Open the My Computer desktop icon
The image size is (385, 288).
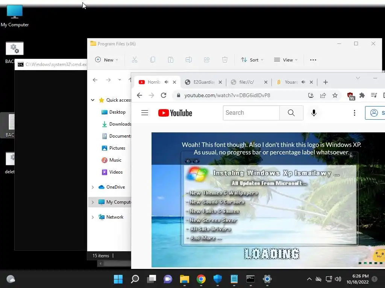[15, 16]
